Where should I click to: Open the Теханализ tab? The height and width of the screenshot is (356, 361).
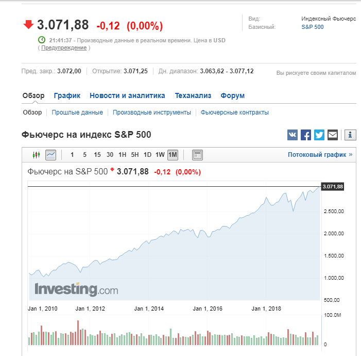click(x=193, y=95)
